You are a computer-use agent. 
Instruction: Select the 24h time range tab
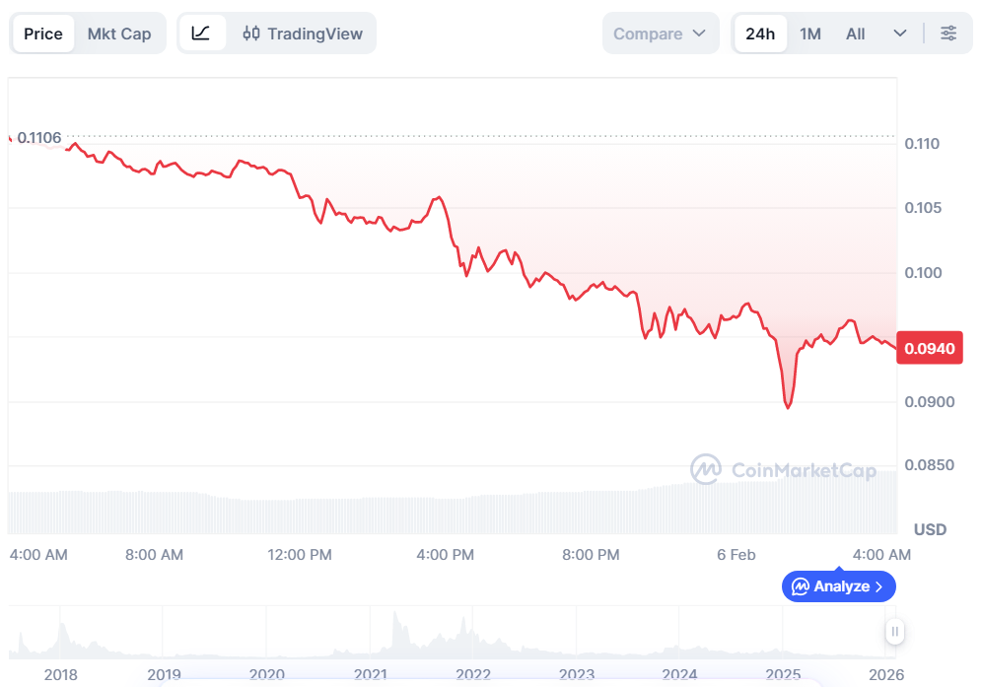(x=760, y=34)
